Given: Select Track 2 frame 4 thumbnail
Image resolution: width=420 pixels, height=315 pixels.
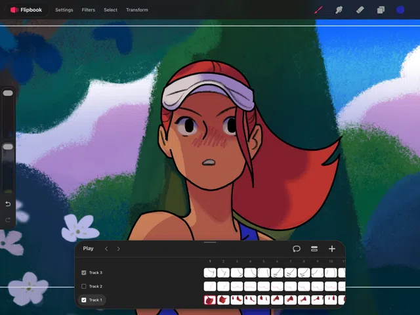Looking at the screenshot, I should (250, 286).
